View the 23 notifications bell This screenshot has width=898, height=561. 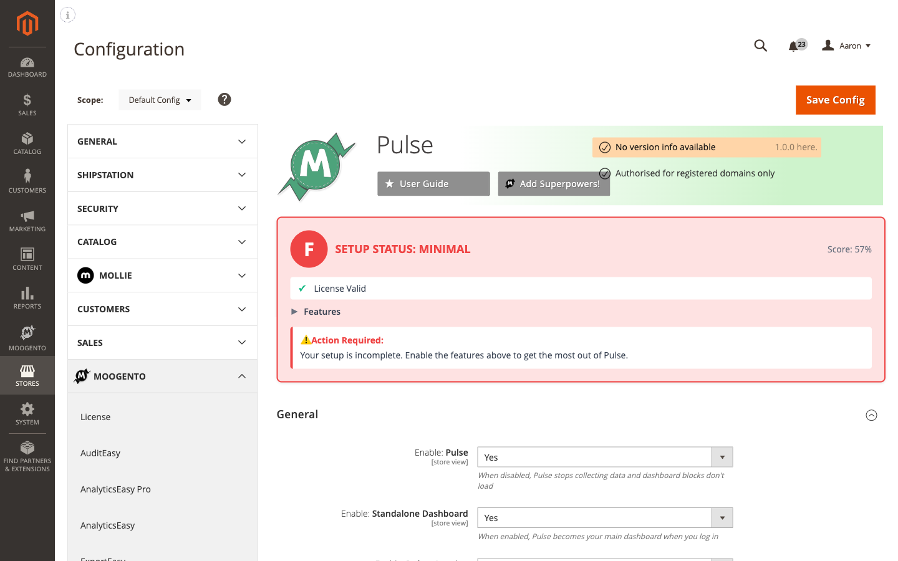coord(797,46)
